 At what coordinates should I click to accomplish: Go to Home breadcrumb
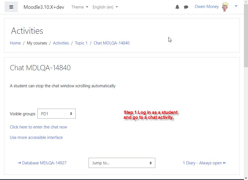tap(15, 43)
